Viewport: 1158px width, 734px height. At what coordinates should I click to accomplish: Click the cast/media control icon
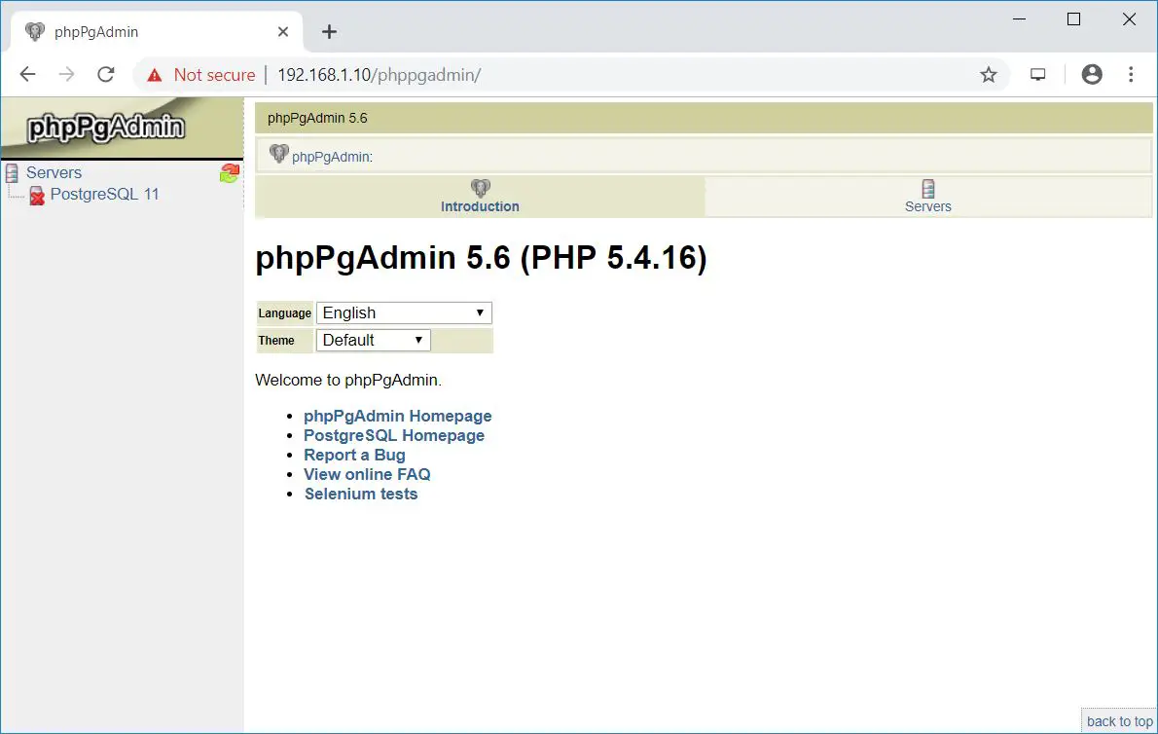[x=1037, y=75]
